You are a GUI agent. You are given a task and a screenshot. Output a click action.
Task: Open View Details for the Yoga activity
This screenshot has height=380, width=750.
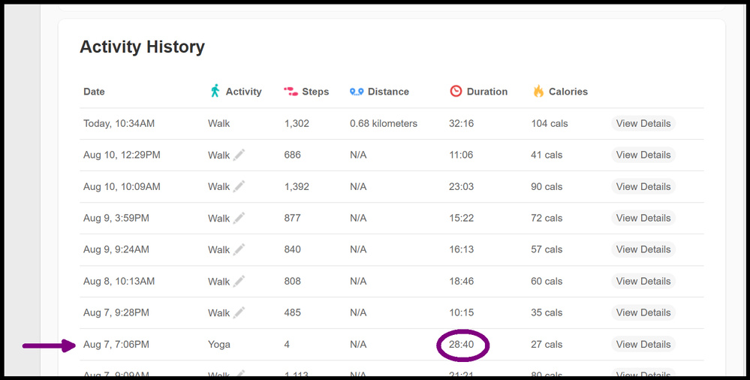tap(643, 344)
